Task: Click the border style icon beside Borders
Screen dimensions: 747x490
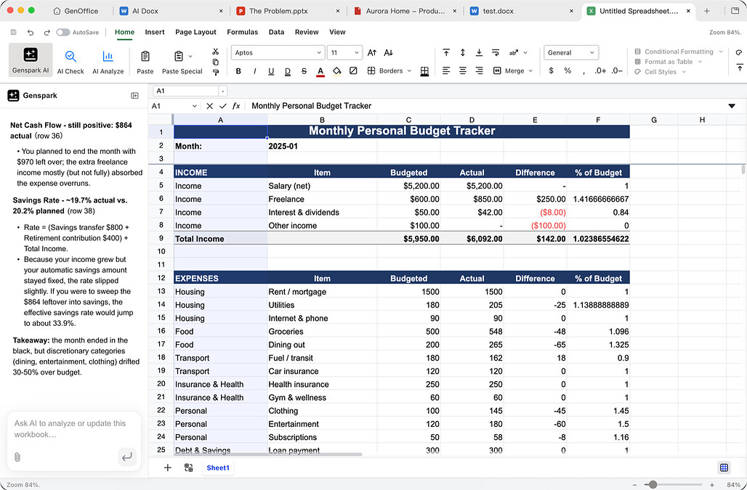Action: [424, 71]
